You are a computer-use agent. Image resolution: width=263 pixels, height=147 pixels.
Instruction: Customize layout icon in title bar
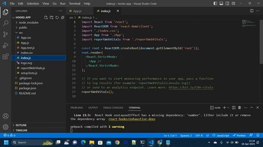pos(233,4)
